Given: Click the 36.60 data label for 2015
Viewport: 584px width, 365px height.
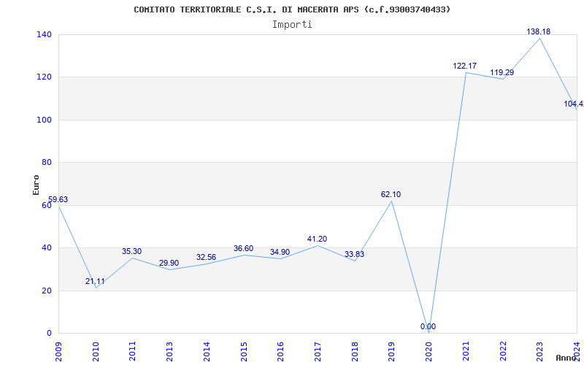Looking at the screenshot, I should click(x=243, y=248).
